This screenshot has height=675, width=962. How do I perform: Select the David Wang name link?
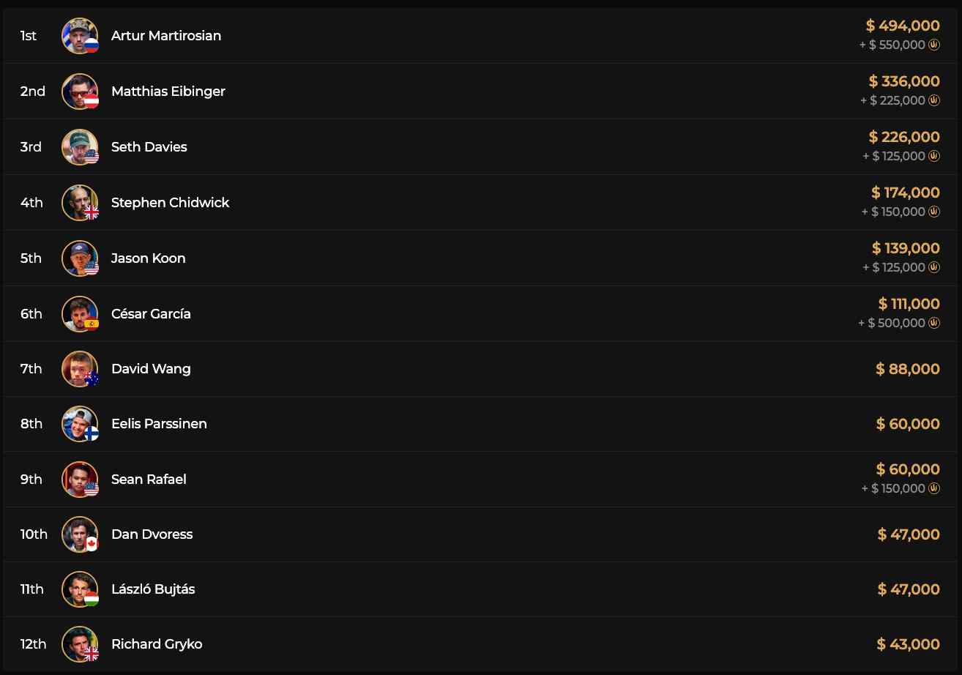click(x=151, y=368)
